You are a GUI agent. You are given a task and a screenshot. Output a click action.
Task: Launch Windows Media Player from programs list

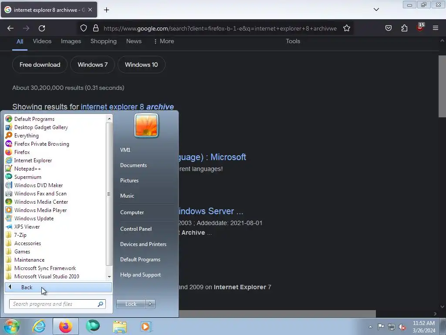pyautogui.click(x=41, y=210)
